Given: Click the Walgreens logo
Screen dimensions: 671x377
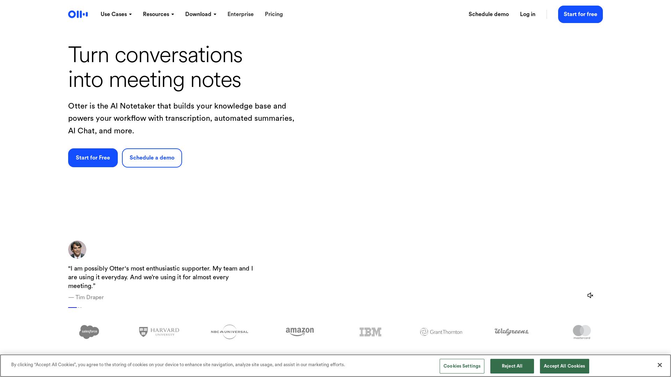Looking at the screenshot, I should (511, 332).
